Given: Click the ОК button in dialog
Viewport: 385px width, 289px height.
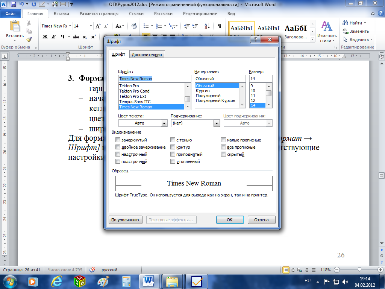Looking at the screenshot, I should pos(230,220).
